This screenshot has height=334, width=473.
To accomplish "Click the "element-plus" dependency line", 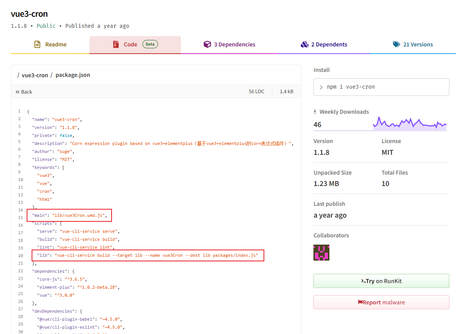I will [x=78, y=287].
